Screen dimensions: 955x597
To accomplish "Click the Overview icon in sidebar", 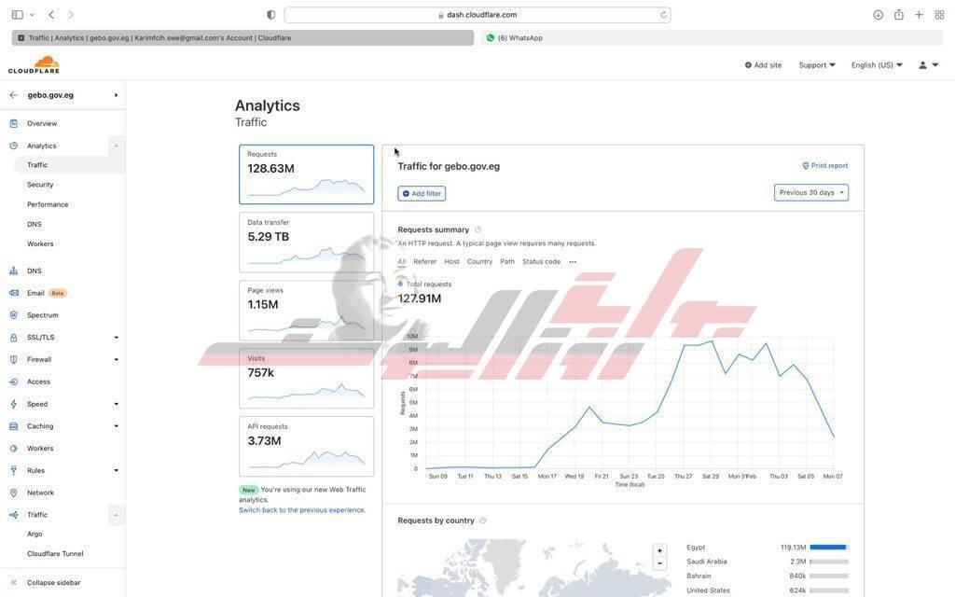I will (13, 123).
